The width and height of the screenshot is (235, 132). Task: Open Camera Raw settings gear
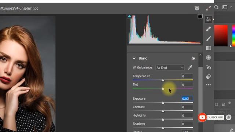[x=197, y=8]
